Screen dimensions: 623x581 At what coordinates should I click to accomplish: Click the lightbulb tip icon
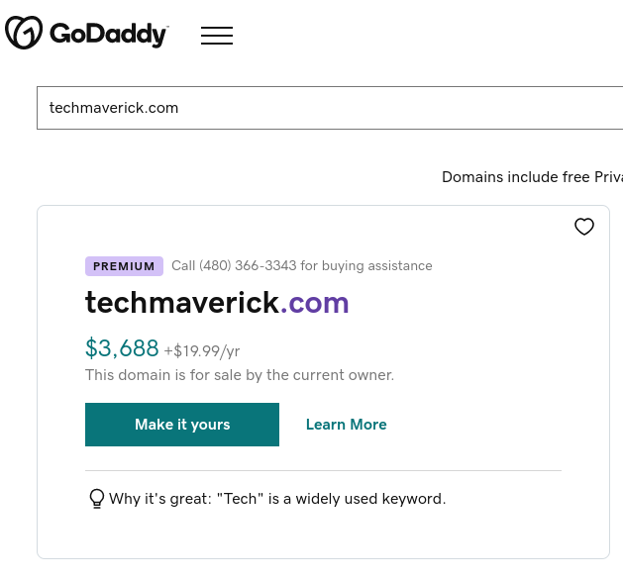[96, 499]
